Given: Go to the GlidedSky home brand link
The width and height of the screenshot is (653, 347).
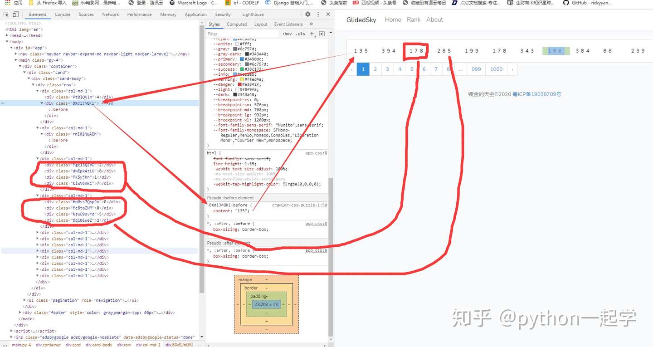Looking at the screenshot, I should 361,20.
